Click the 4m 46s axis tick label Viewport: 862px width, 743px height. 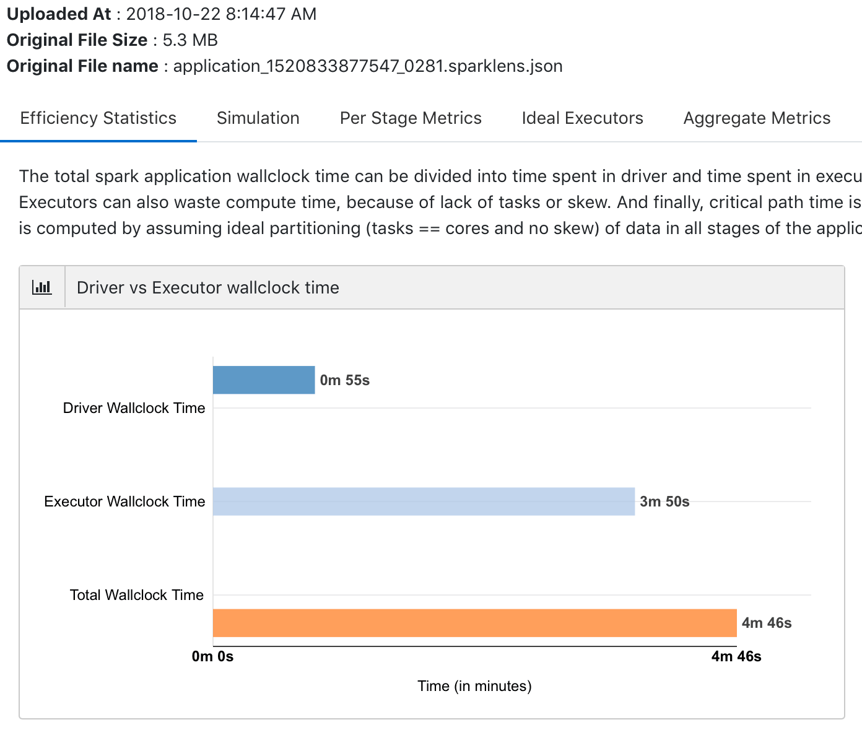pyautogui.click(x=736, y=656)
